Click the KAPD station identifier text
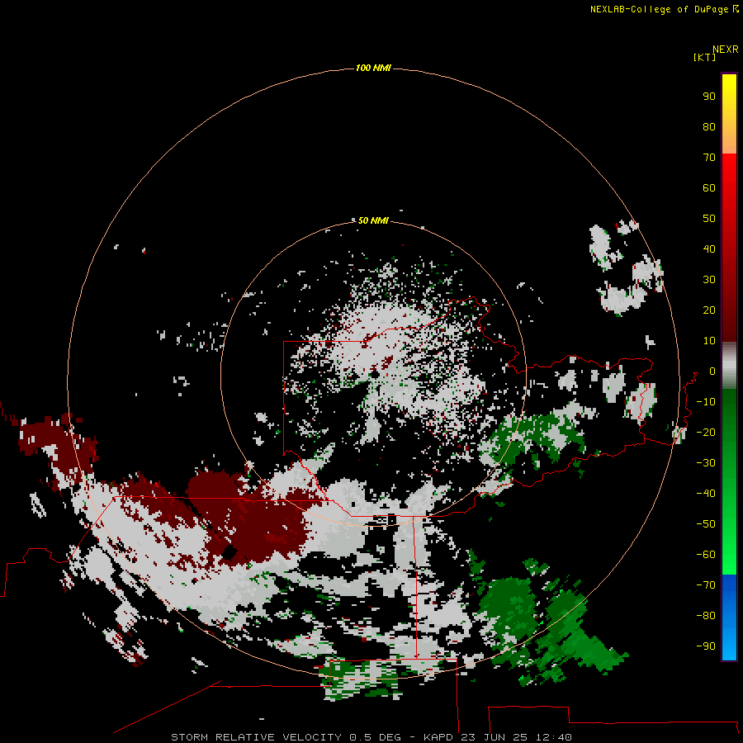 click(x=439, y=737)
